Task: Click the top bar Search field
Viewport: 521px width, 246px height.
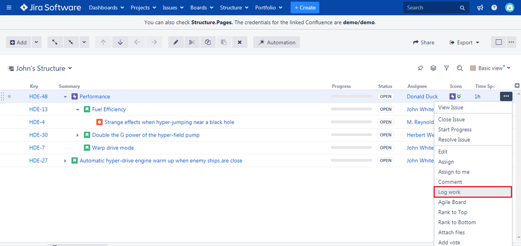Action: pos(437,7)
